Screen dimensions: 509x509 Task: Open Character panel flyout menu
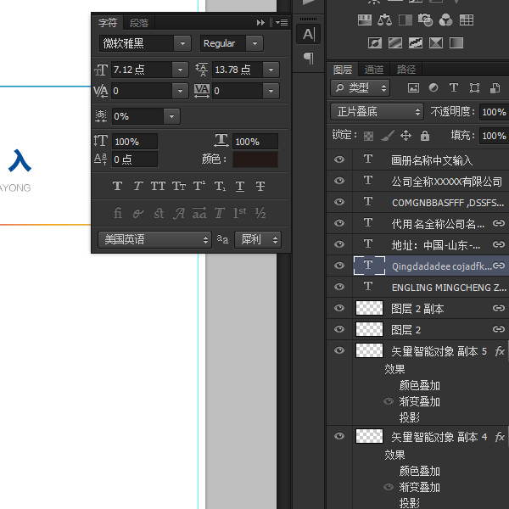point(282,22)
